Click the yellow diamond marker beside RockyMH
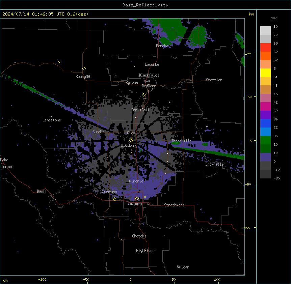 click(84, 69)
